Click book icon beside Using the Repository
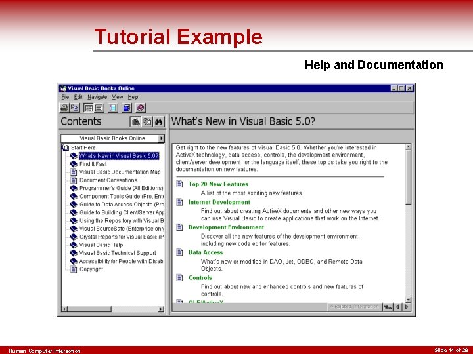The image size is (473, 354). point(74,221)
